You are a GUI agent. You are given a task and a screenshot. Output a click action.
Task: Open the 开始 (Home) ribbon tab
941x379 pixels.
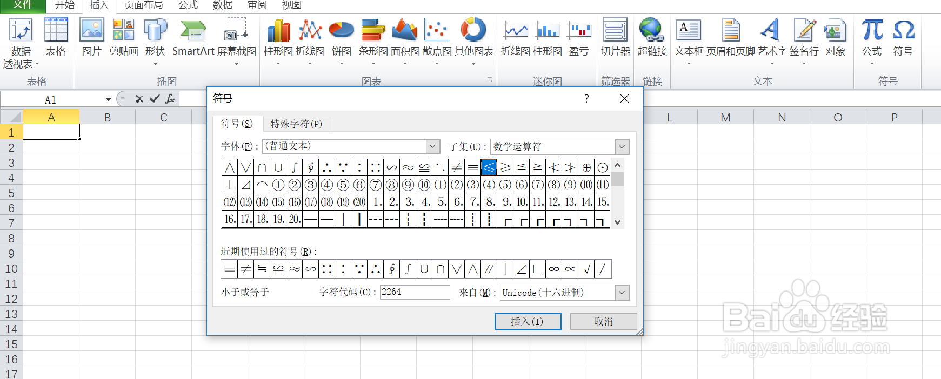pyautogui.click(x=64, y=5)
